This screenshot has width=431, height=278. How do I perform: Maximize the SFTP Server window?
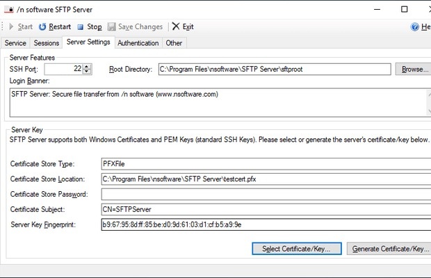[404, 9]
